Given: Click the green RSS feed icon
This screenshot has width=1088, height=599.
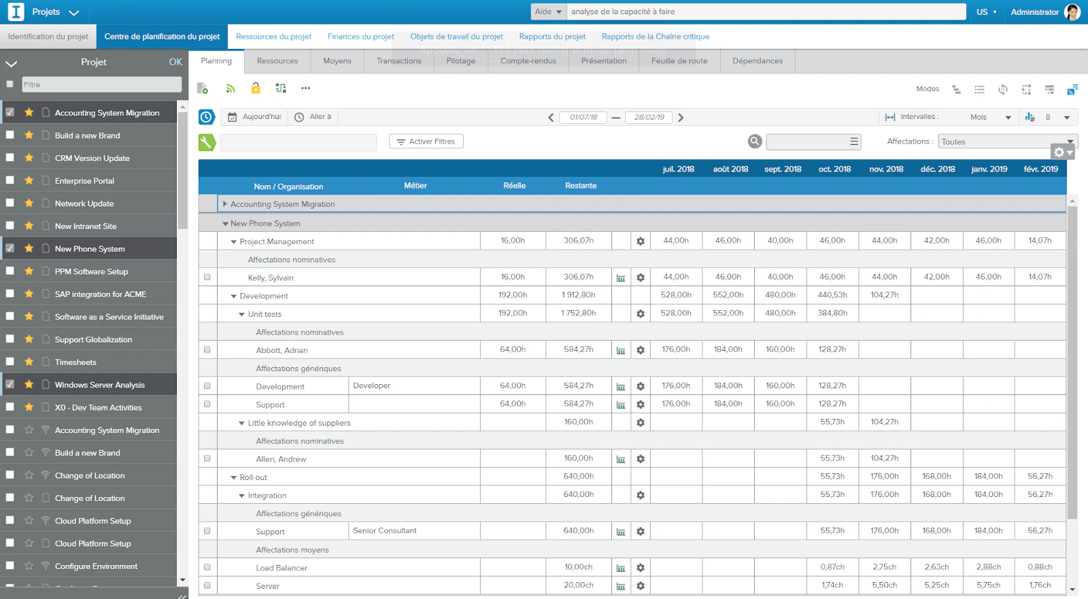Looking at the screenshot, I should click(231, 88).
